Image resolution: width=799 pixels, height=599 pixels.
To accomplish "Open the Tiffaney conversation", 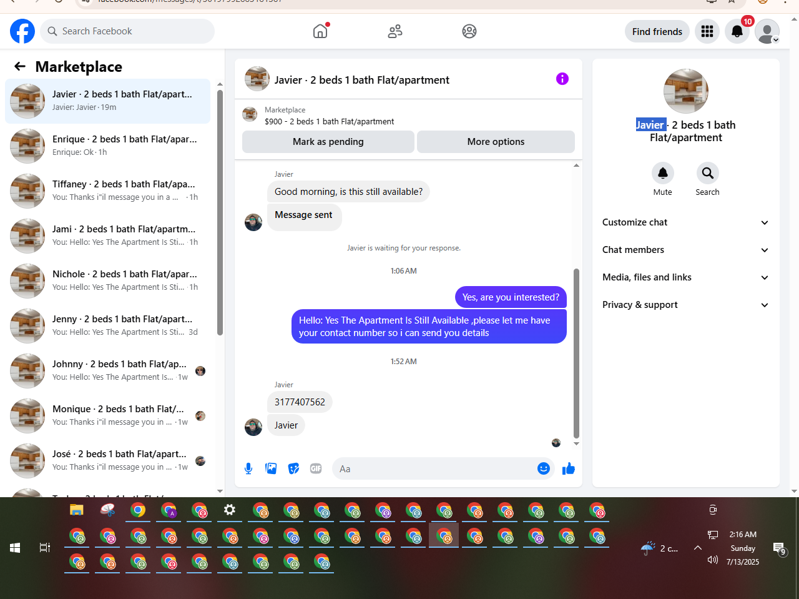I will [107, 191].
